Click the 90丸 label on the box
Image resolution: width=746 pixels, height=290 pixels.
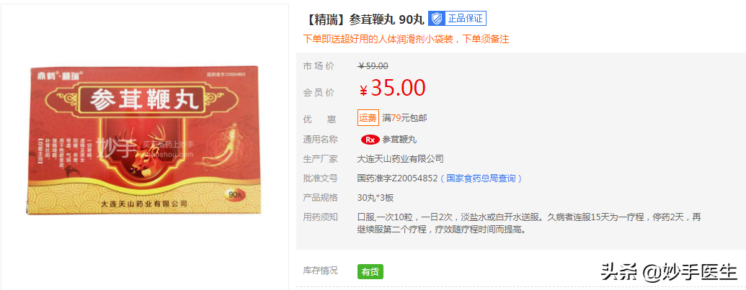pos(234,194)
